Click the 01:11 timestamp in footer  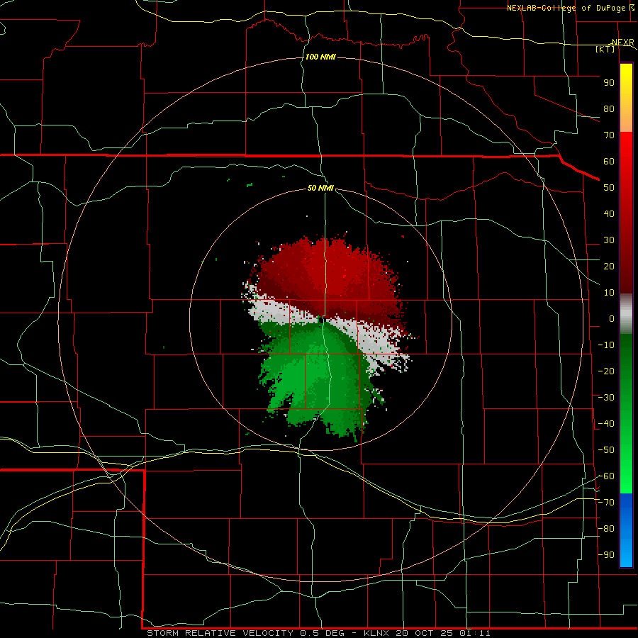475,633
